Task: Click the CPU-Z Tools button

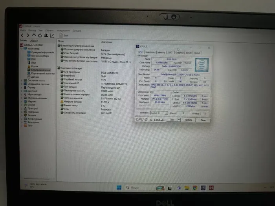Action: coord(172,120)
